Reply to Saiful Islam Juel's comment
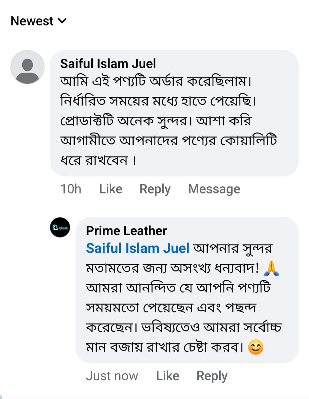Viewport: 309px width, 399px height. pos(155,189)
